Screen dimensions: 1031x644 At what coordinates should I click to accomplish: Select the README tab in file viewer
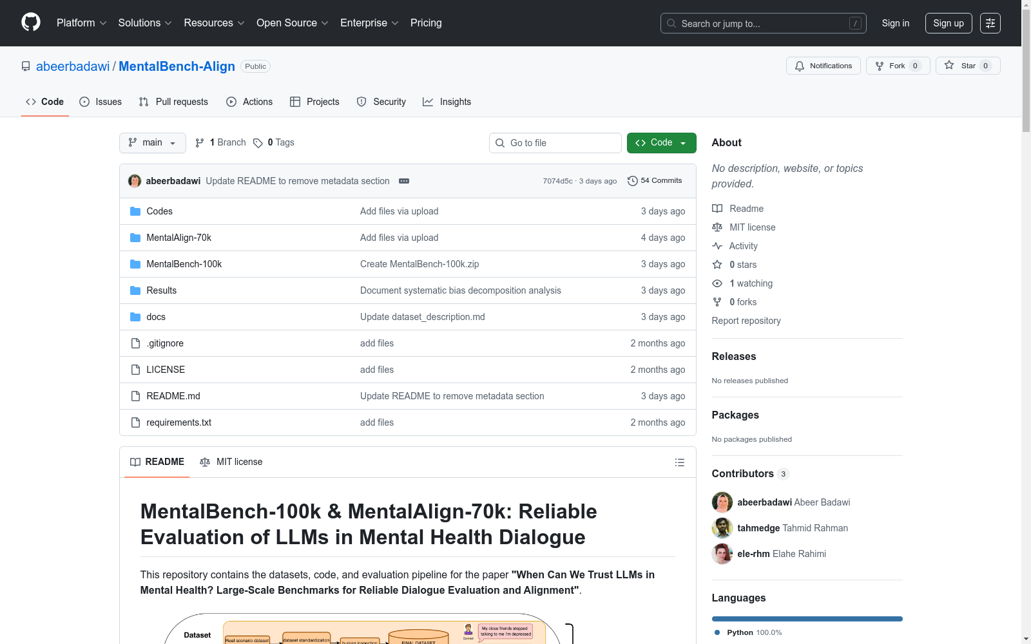157,462
